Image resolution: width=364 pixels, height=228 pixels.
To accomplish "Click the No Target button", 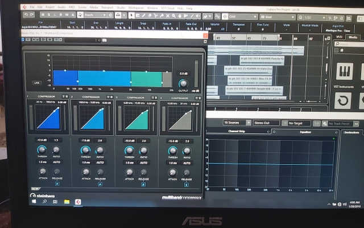I will (x=296, y=123).
